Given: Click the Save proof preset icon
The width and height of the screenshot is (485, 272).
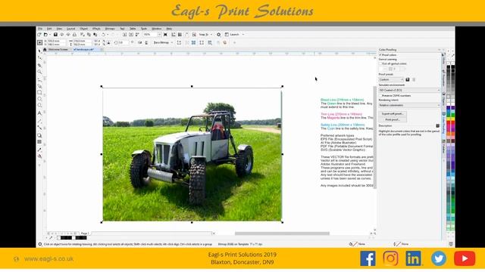Looking at the screenshot, I should [x=408, y=79].
